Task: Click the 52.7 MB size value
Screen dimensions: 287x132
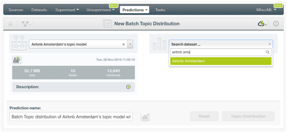Action: click(x=32, y=71)
